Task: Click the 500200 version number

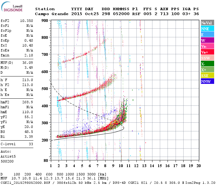Action: (7, 161)
